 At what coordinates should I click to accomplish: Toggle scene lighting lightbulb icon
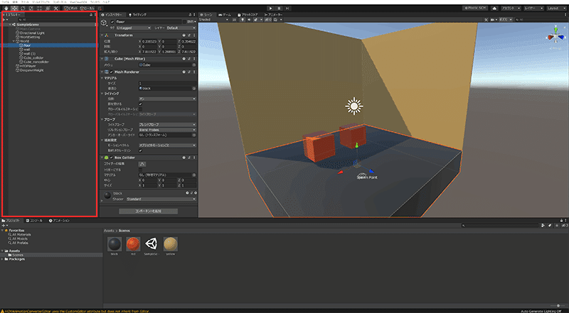tap(243, 20)
